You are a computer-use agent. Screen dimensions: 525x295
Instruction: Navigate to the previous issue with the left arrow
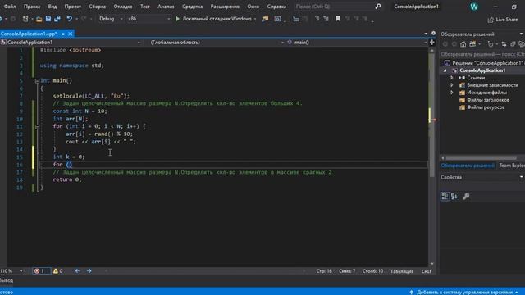click(77, 271)
